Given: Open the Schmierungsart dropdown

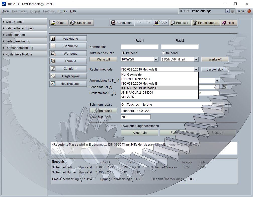Looking at the screenshot, I should [226, 104].
